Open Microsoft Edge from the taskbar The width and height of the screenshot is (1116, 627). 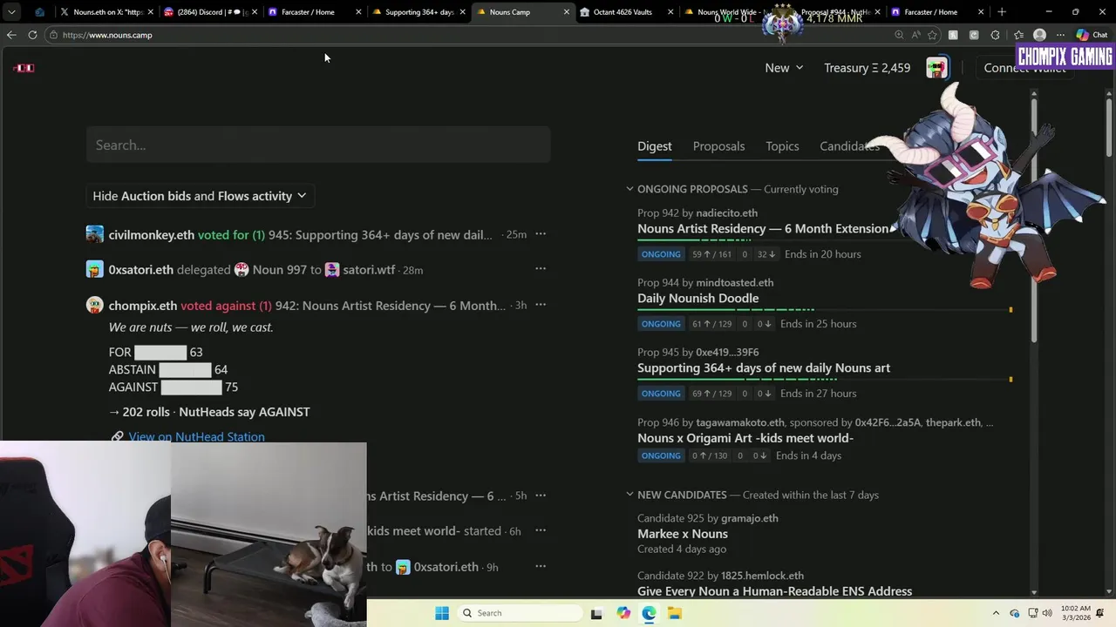[x=649, y=613]
